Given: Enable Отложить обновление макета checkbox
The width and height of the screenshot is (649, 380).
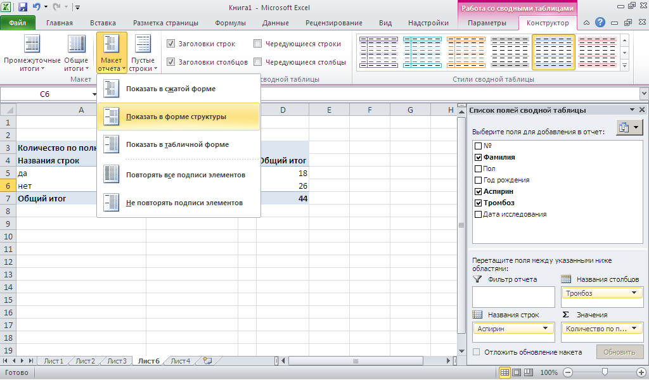Looking at the screenshot, I should pyautogui.click(x=477, y=352).
